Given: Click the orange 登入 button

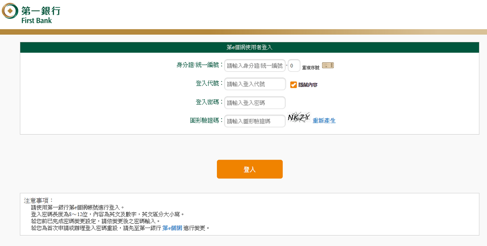Looking at the screenshot, I should coord(250,169).
